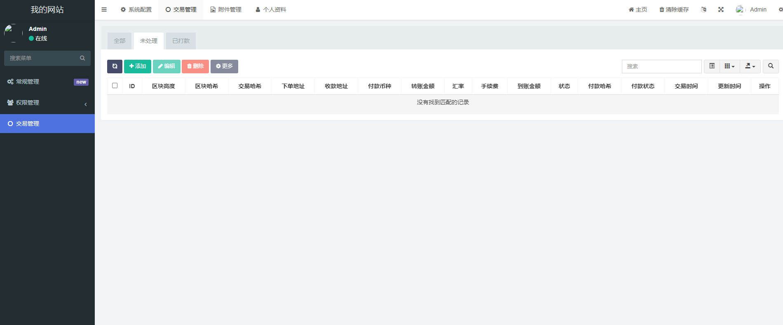Click the new badge beside 常规管理
The image size is (783, 325).
tap(81, 82)
